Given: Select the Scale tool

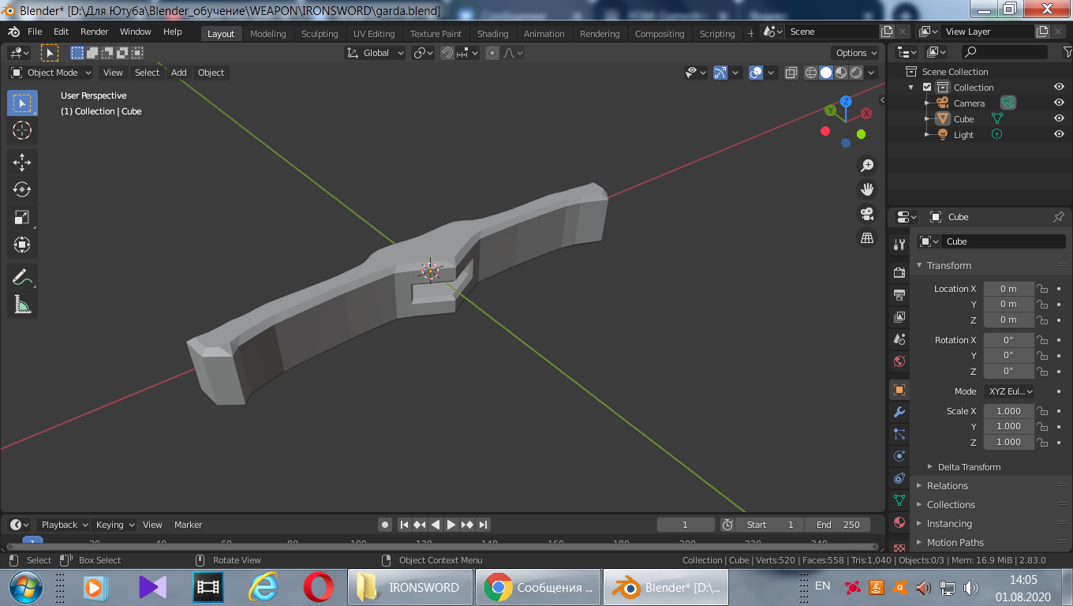Looking at the screenshot, I should (22, 217).
